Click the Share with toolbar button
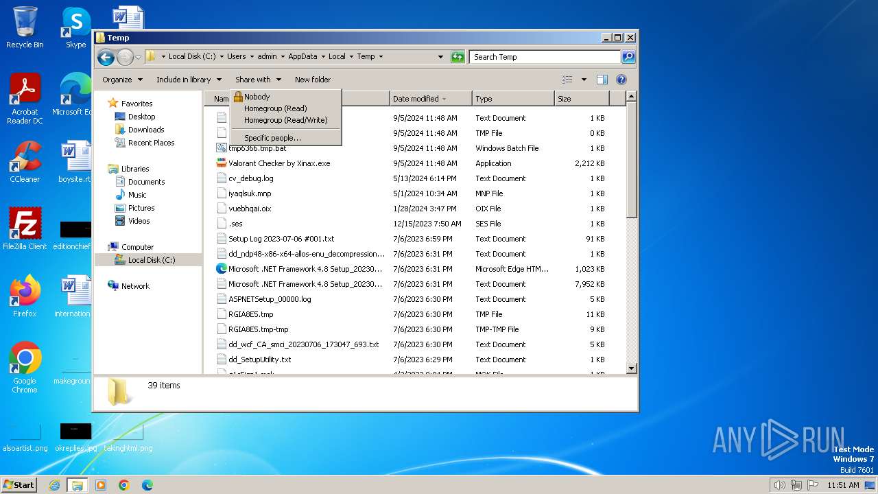 [258, 80]
